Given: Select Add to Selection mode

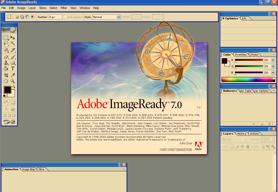Looking at the screenshot, I should [x=22, y=17].
